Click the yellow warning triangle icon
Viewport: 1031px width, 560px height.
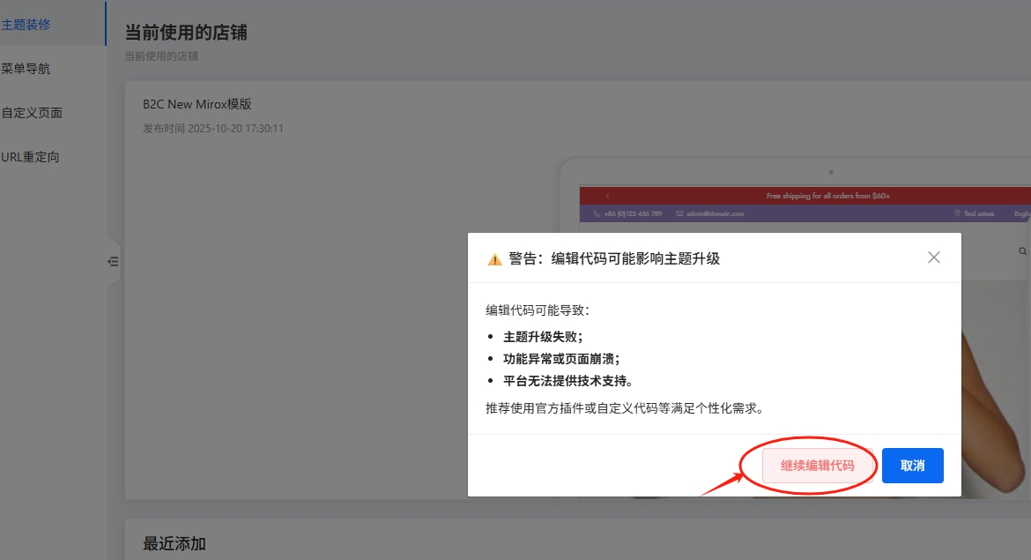494,259
